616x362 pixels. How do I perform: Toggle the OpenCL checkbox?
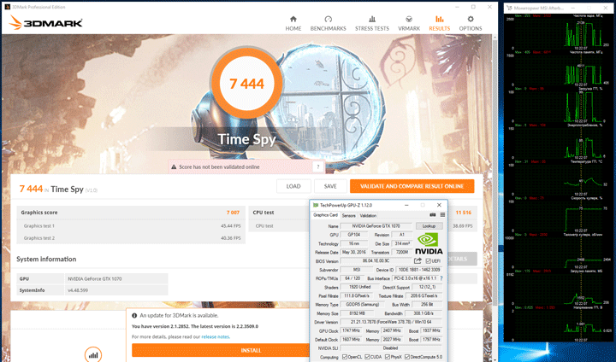[x=345, y=357]
